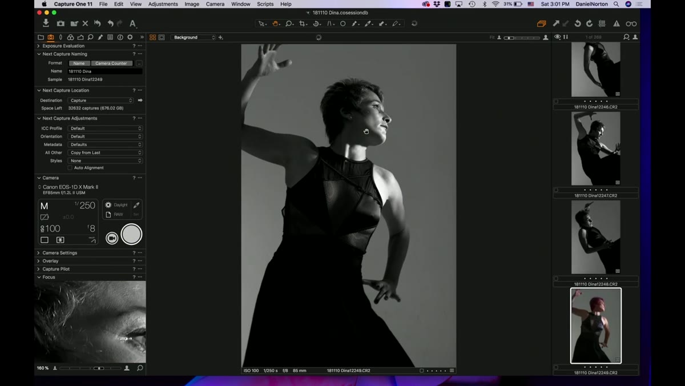Select the Zoom loupe cursor tool
This screenshot has width=685, height=386.
pos(289,23)
